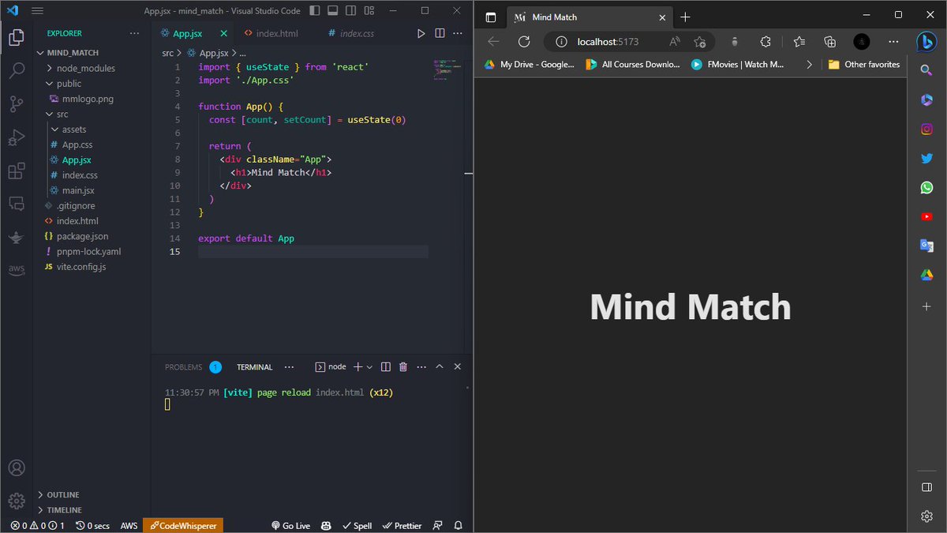Viewport: 947px width, 533px height.
Task: Expand the OUTLINE section
Action: 63,495
